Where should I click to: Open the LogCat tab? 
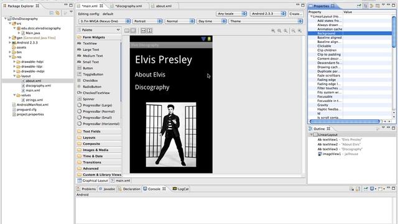tap(181, 189)
